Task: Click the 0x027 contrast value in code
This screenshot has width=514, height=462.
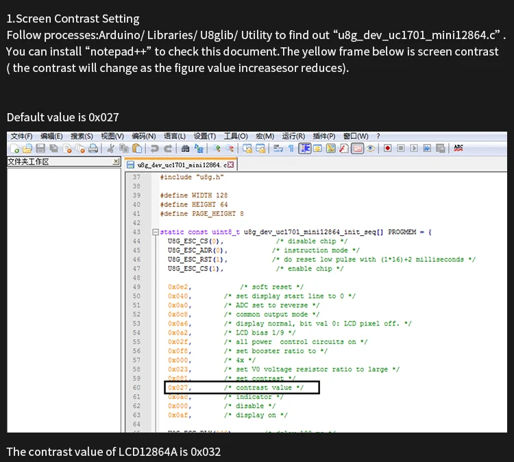Action: coord(178,387)
